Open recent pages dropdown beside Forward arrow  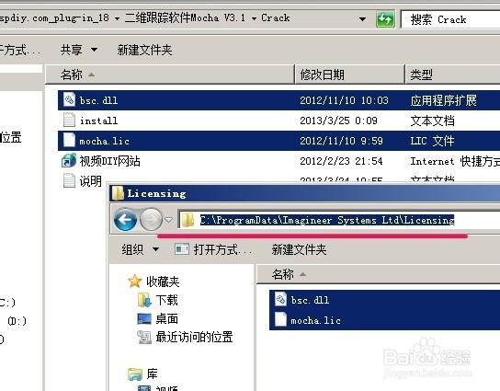click(x=169, y=220)
